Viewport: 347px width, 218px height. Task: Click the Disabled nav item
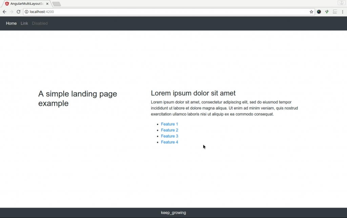click(40, 23)
